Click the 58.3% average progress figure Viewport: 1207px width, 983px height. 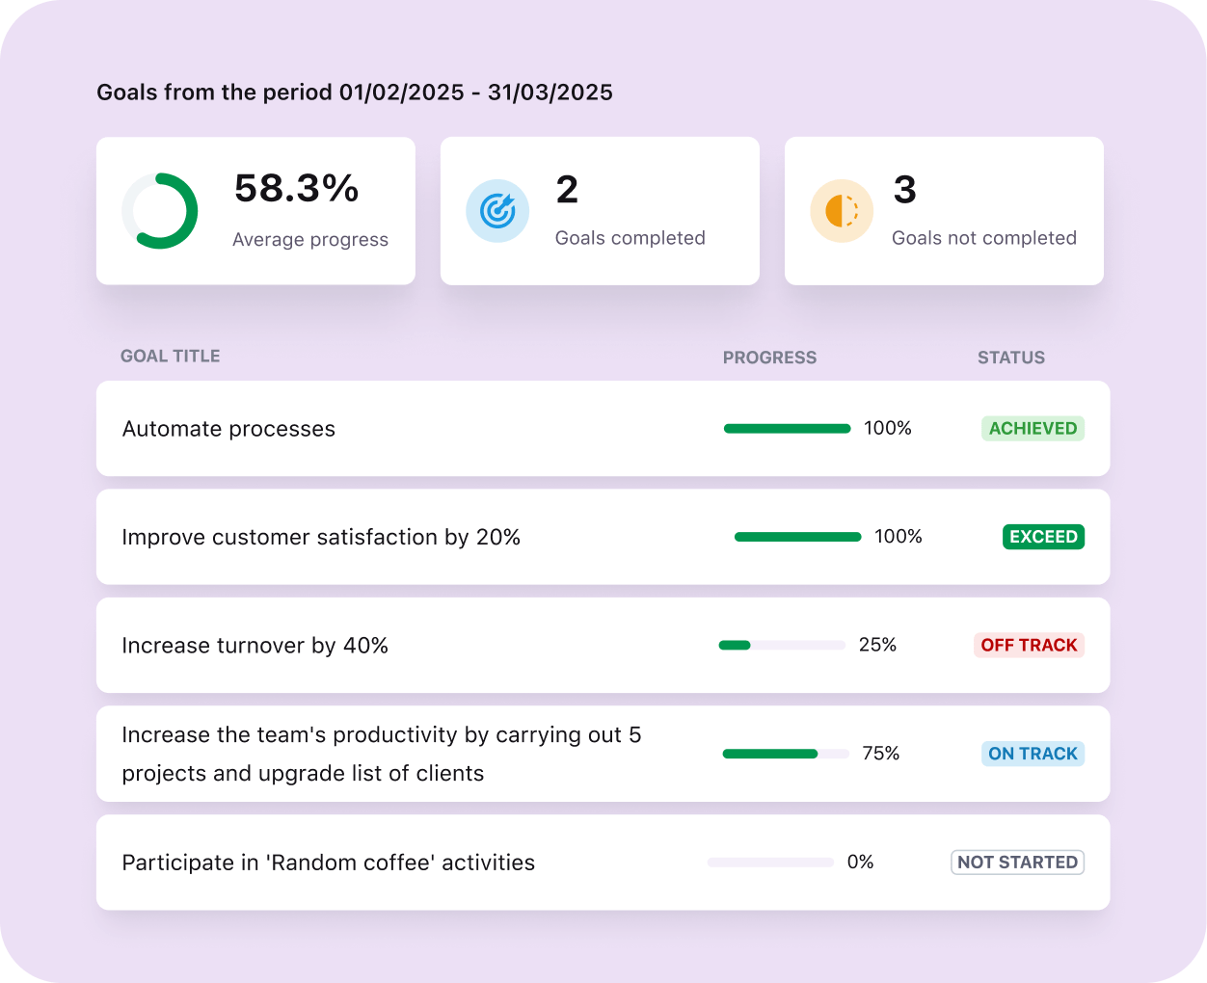tap(297, 189)
